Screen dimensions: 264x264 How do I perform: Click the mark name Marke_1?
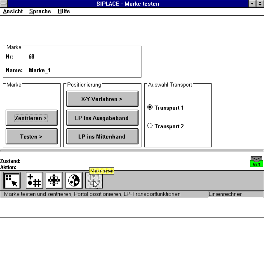40,70
